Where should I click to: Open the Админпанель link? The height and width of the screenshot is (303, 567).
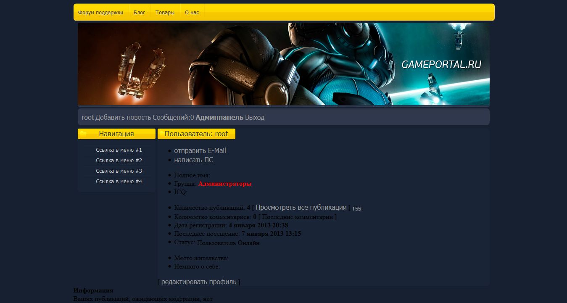point(219,118)
